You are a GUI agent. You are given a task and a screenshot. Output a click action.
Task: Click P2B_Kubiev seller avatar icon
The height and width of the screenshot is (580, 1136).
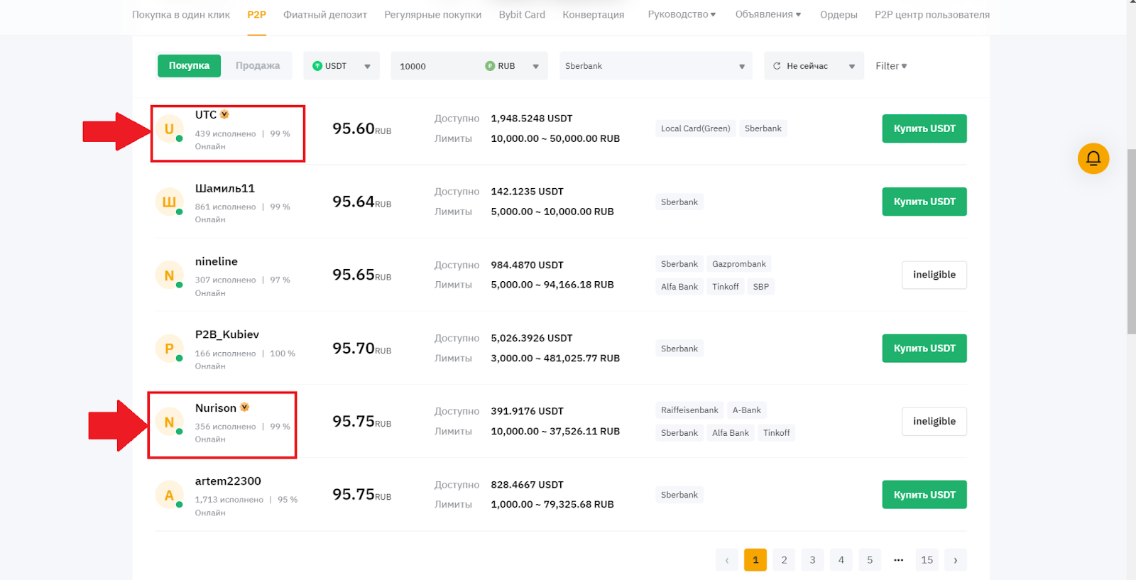pyautogui.click(x=169, y=349)
